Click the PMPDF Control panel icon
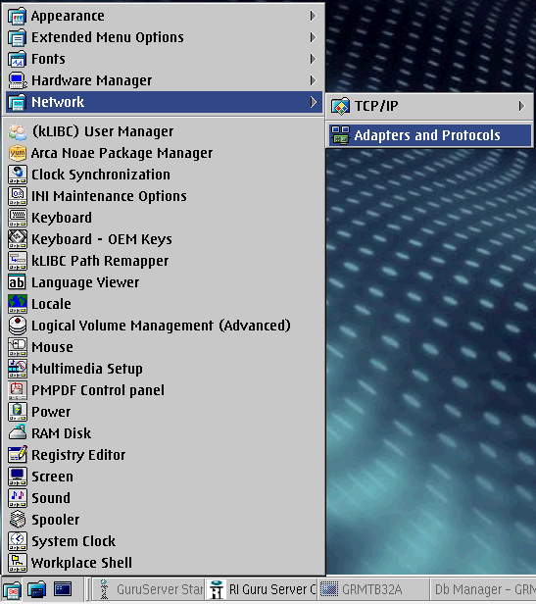The height and width of the screenshot is (604, 536). (x=18, y=390)
